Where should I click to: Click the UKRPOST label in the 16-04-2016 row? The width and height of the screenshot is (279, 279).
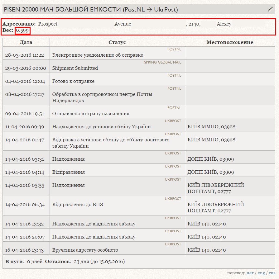[173, 244]
